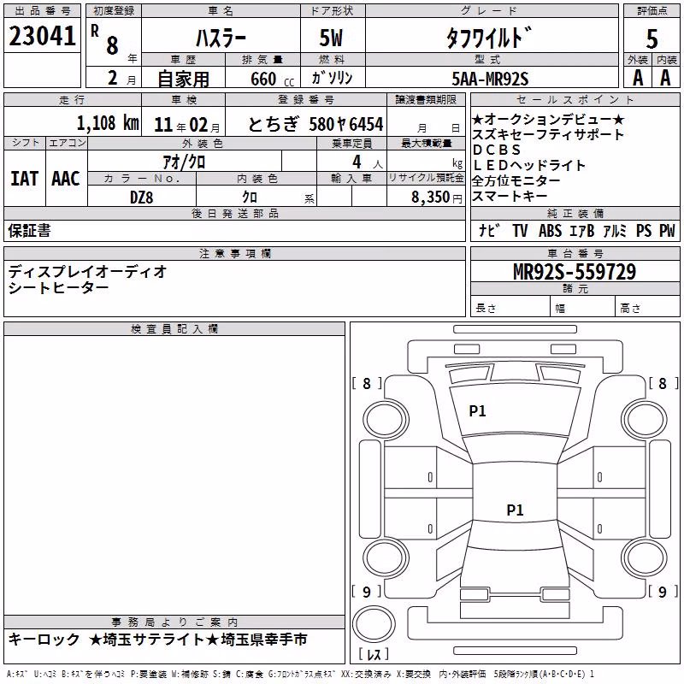Click overall evaluation score 5
This screenshot has height=684, width=684.
[x=652, y=38]
